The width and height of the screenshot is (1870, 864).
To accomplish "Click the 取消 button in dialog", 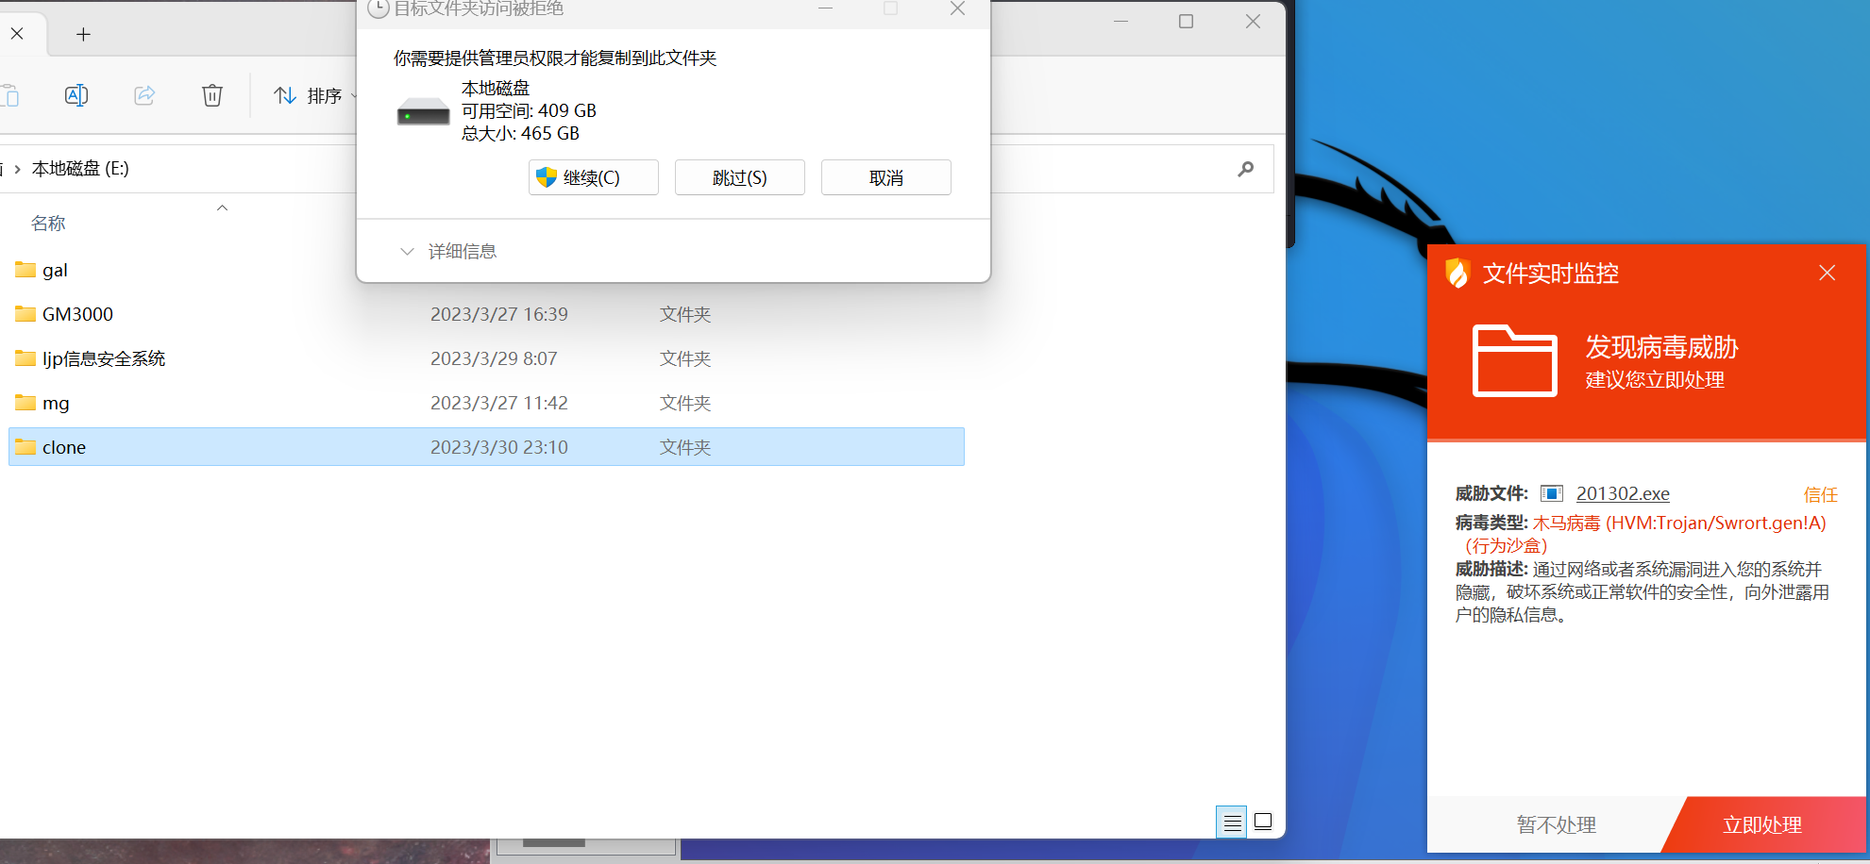I will point(886,177).
